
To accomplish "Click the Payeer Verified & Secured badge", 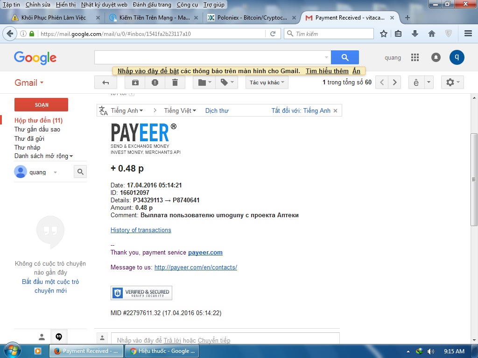I will click(x=141, y=293).
